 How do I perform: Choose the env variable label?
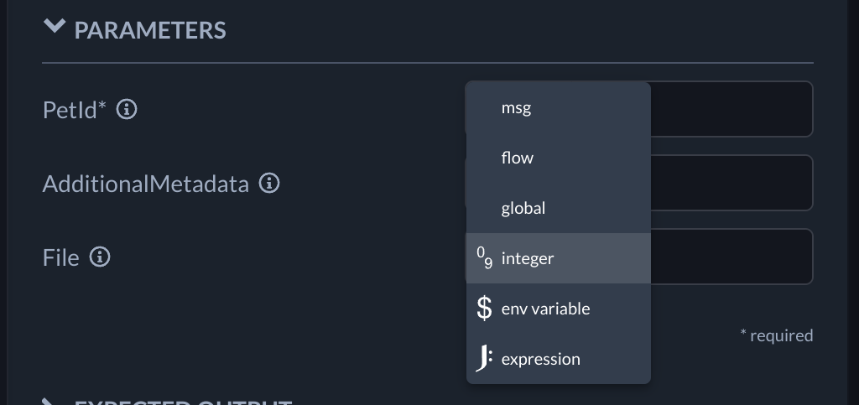point(545,309)
